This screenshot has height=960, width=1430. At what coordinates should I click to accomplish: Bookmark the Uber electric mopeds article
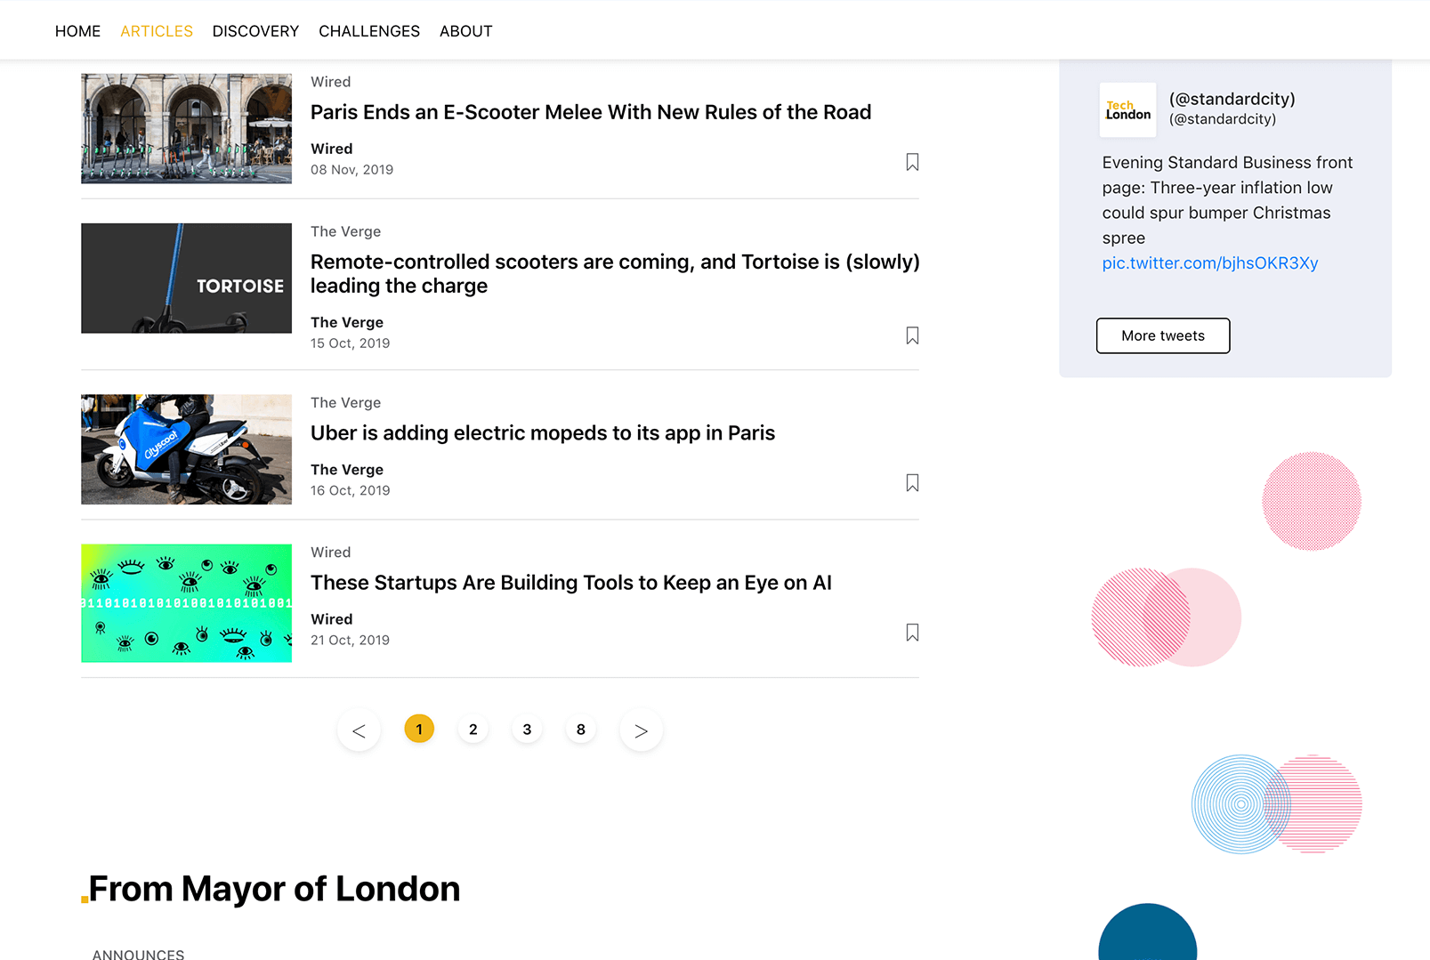(x=912, y=482)
